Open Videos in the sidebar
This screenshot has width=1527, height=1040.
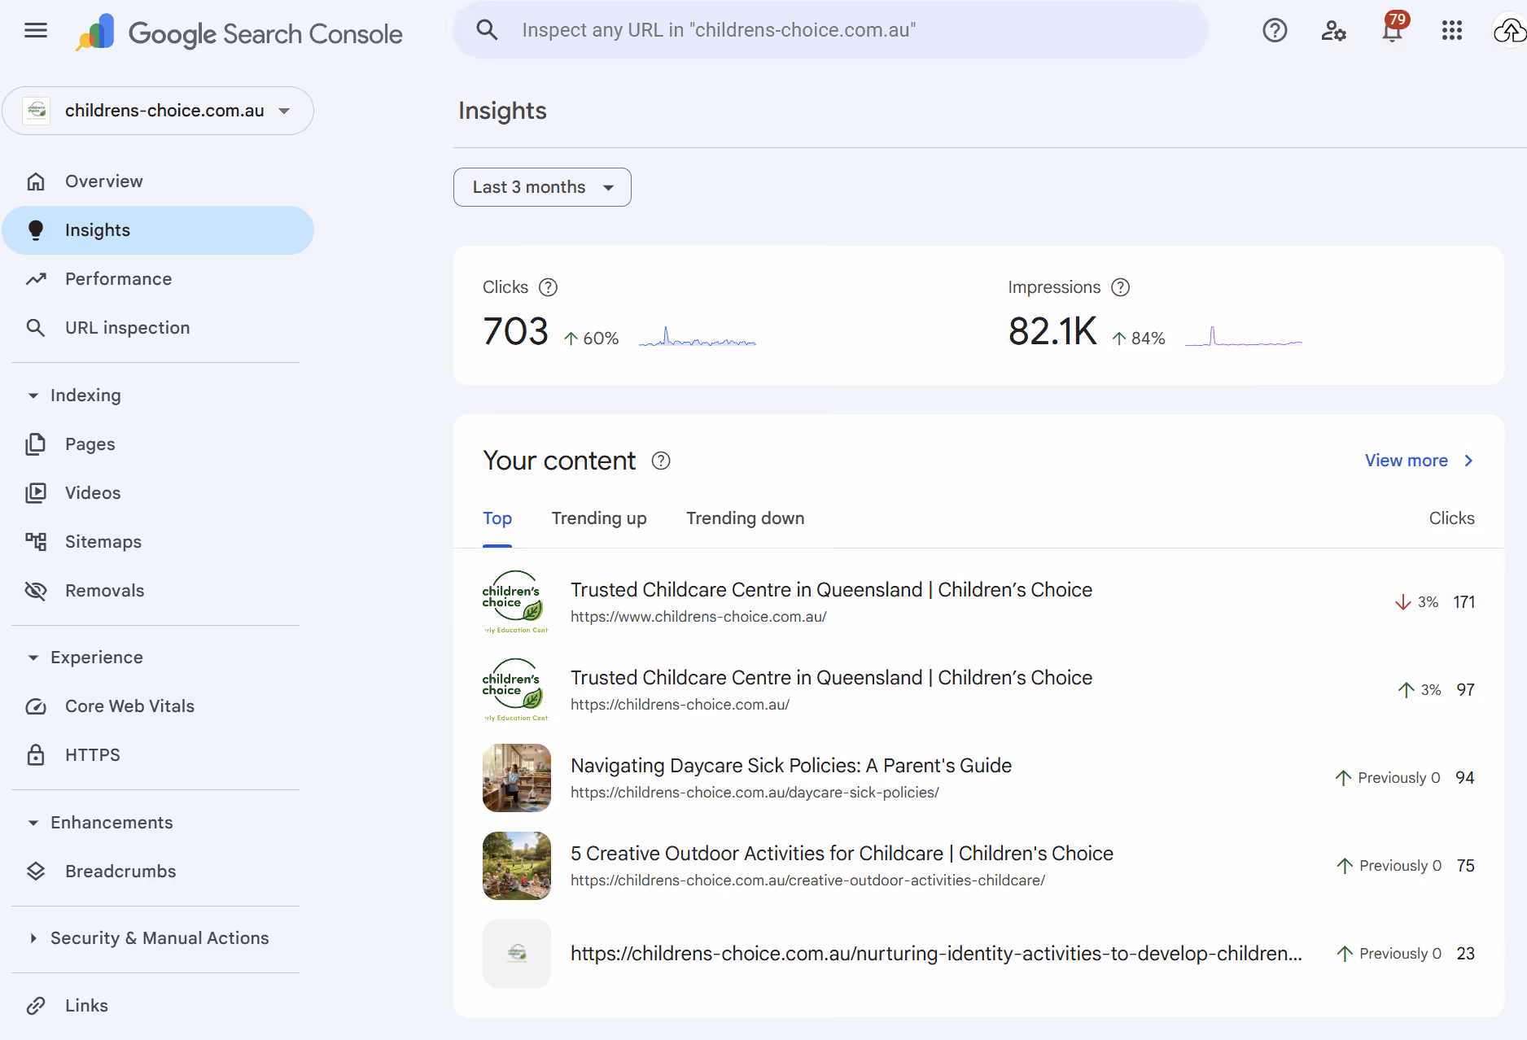pos(158,493)
